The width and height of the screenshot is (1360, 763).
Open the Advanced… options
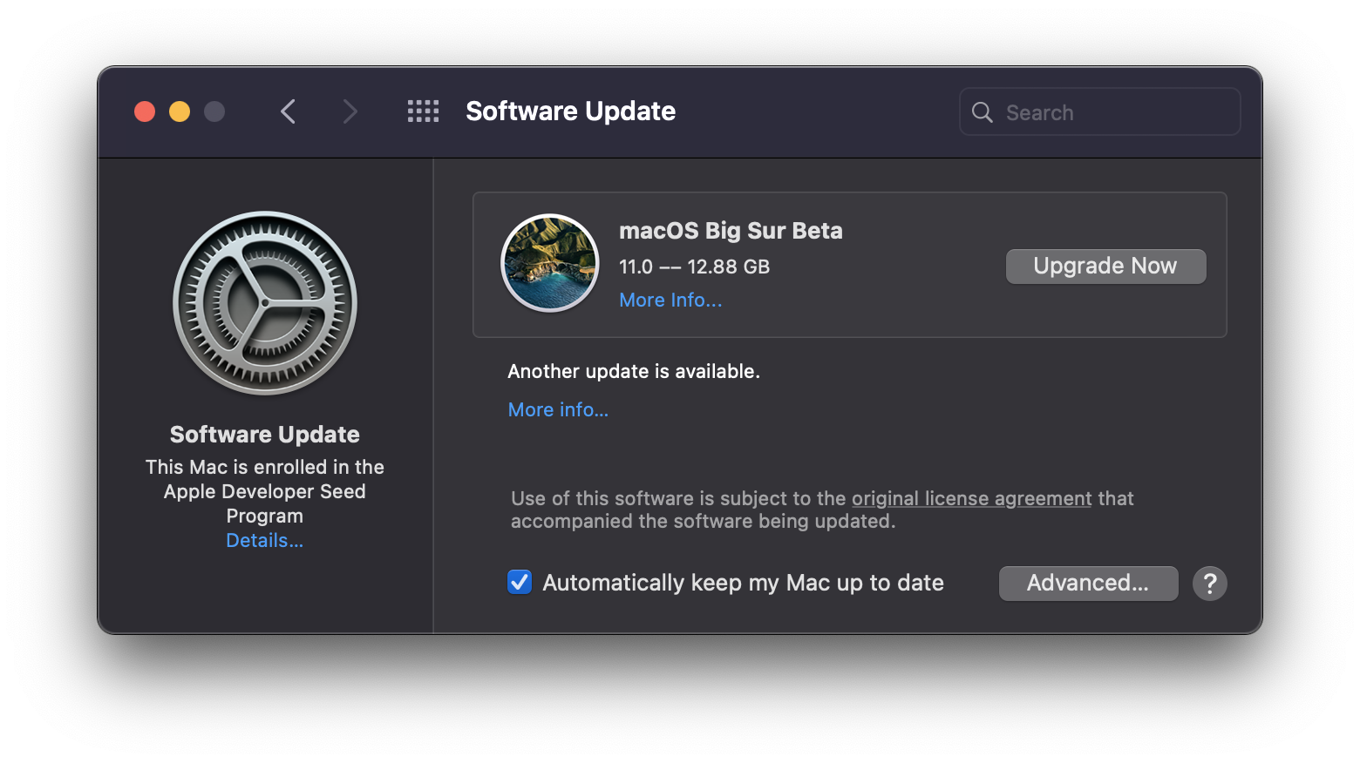pyautogui.click(x=1088, y=584)
